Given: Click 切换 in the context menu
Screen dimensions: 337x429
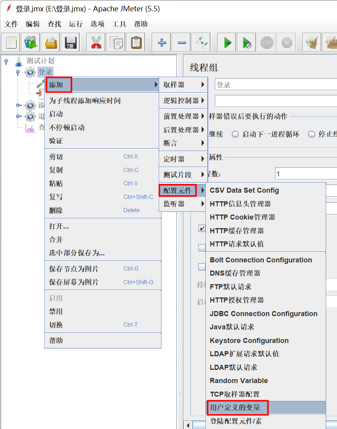Looking at the screenshot, I should click(x=103, y=325).
